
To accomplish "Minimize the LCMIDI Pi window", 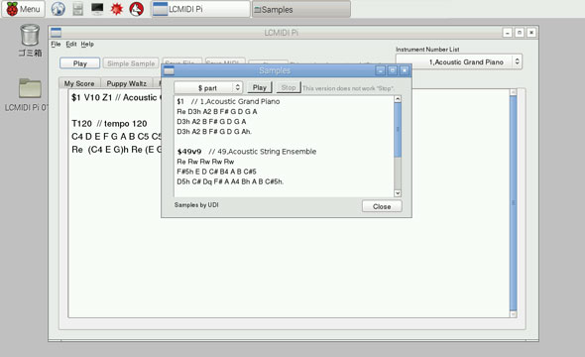I will tap(508, 33).
